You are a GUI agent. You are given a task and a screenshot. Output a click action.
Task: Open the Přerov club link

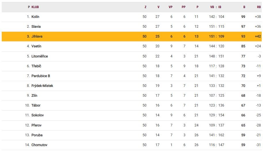pos(36,125)
